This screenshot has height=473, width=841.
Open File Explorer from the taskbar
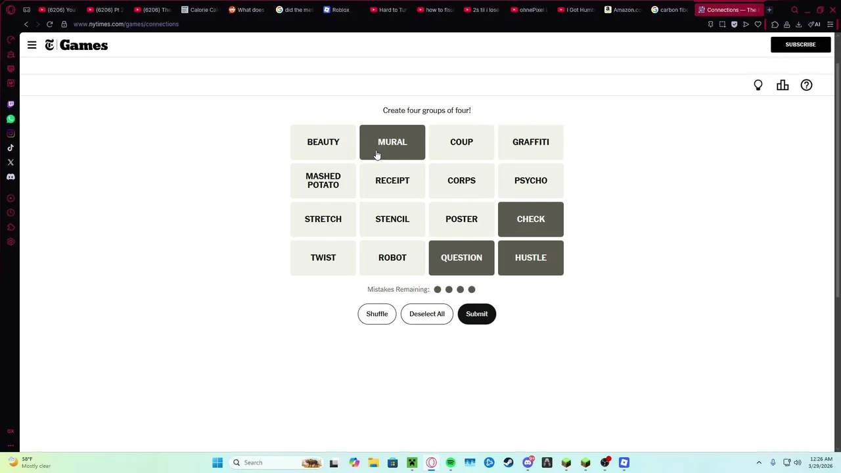(373, 462)
